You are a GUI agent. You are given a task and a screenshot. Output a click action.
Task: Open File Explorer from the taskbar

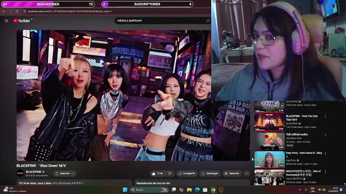pos(189,190)
